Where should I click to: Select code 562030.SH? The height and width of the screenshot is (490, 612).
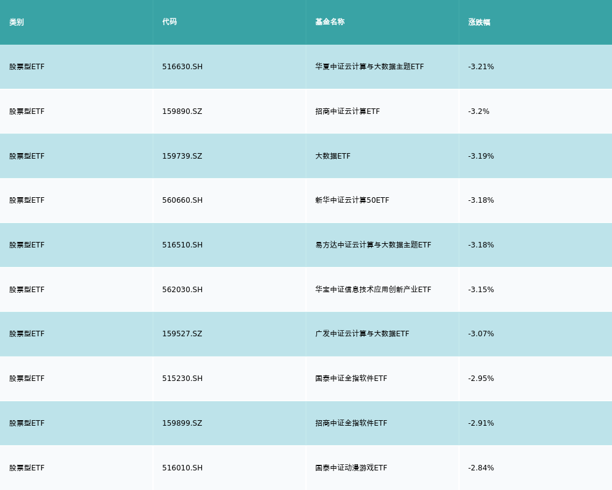tap(182, 290)
